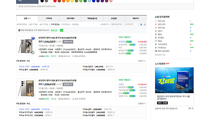Click 정보 수정요청 bell icon for S25 Ultra
This screenshot has height=121, width=220.
point(73,99)
